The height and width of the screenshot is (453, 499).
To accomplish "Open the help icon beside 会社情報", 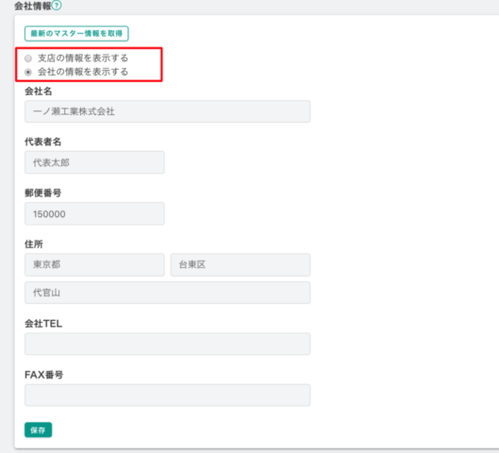I will 57,6.
